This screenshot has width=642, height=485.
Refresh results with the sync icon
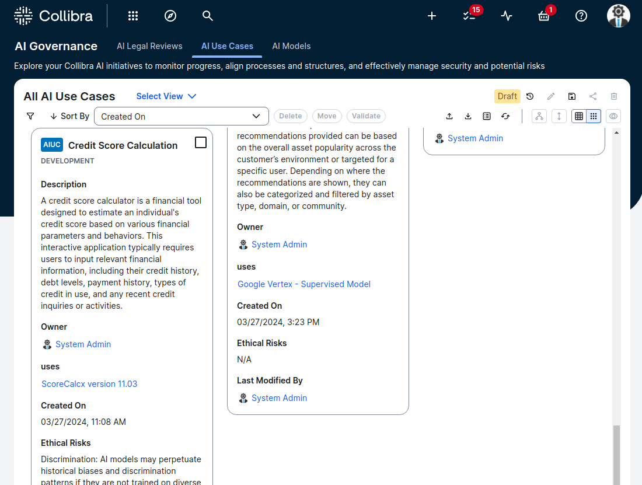click(x=505, y=116)
